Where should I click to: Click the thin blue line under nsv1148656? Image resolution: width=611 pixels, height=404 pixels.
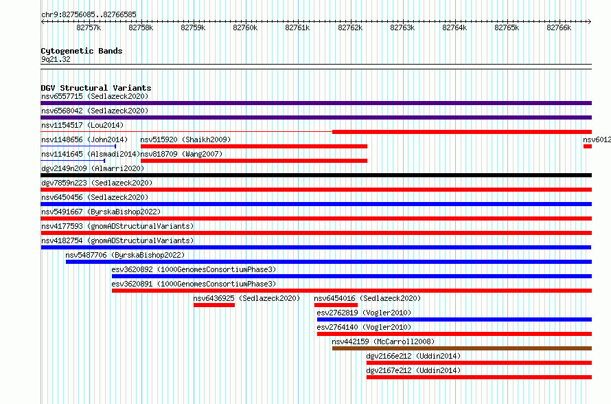pos(78,146)
